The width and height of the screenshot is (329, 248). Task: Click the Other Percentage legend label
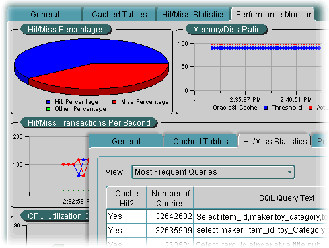[81, 109]
